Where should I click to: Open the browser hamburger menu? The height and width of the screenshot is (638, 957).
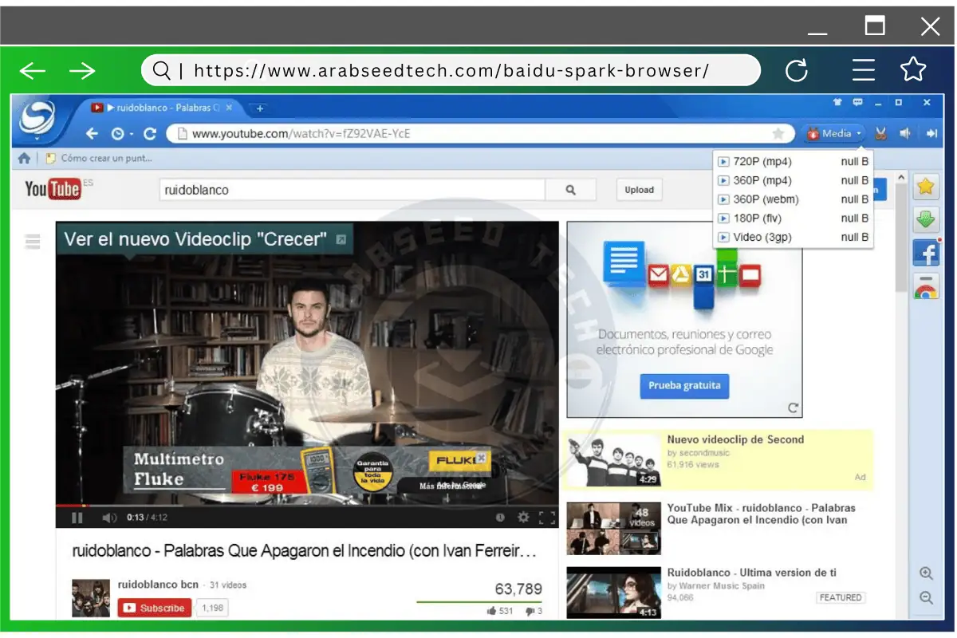(x=864, y=70)
